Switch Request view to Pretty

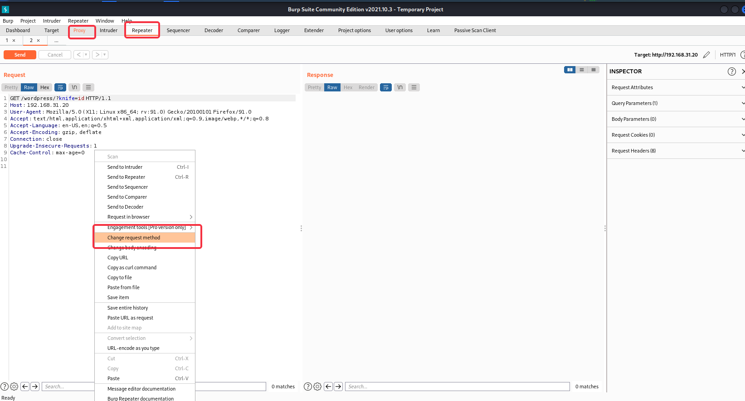click(x=11, y=87)
